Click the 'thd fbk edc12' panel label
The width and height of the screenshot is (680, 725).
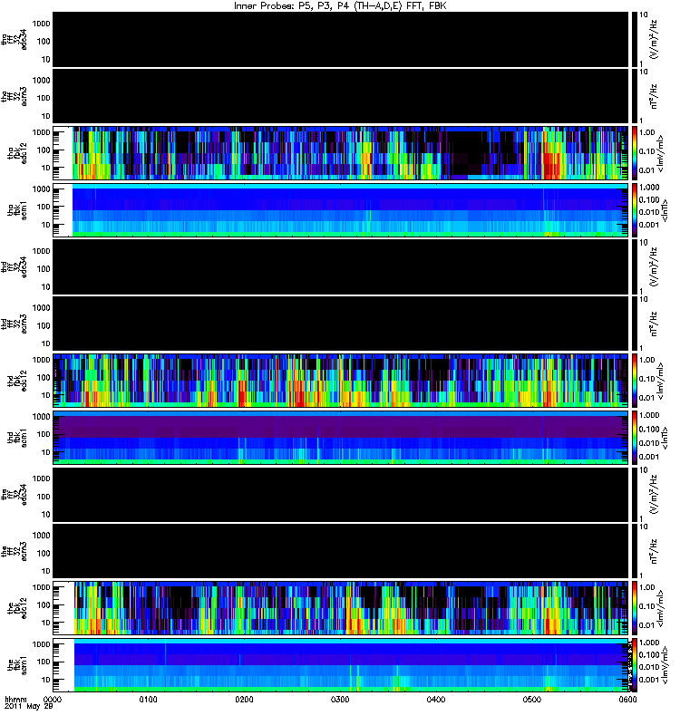(x=17, y=381)
